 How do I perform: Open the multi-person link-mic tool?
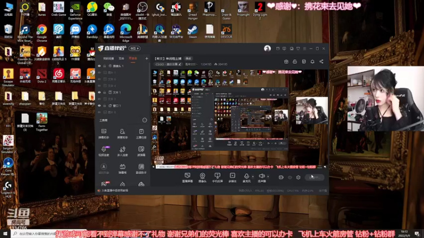coord(122,151)
